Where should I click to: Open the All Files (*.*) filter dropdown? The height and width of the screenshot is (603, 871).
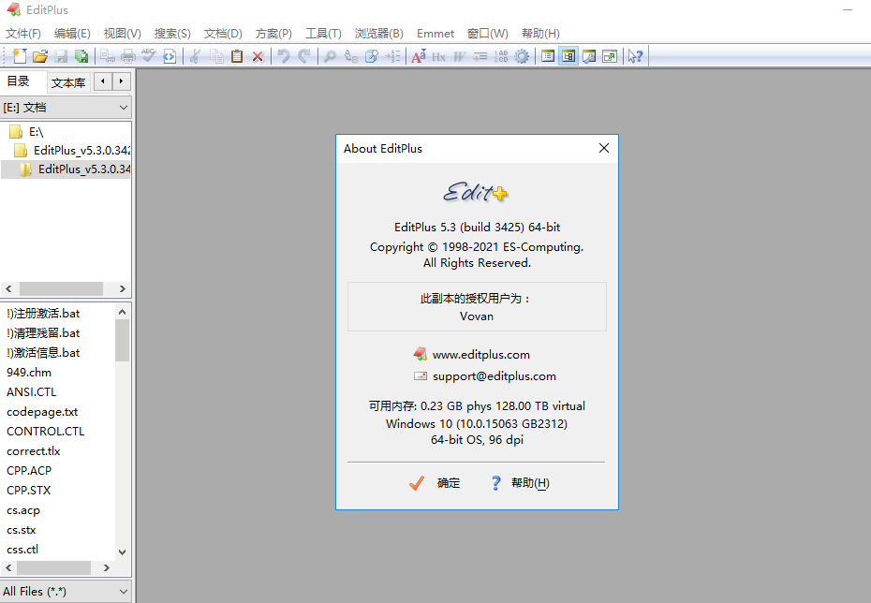(66, 591)
